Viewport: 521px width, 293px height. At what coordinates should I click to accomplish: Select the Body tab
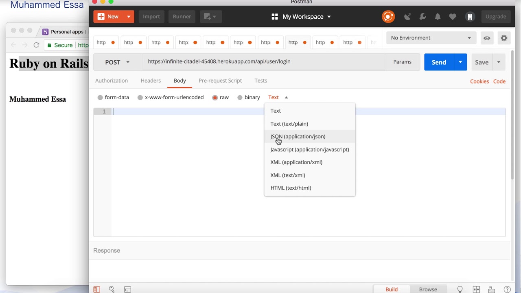point(180,81)
